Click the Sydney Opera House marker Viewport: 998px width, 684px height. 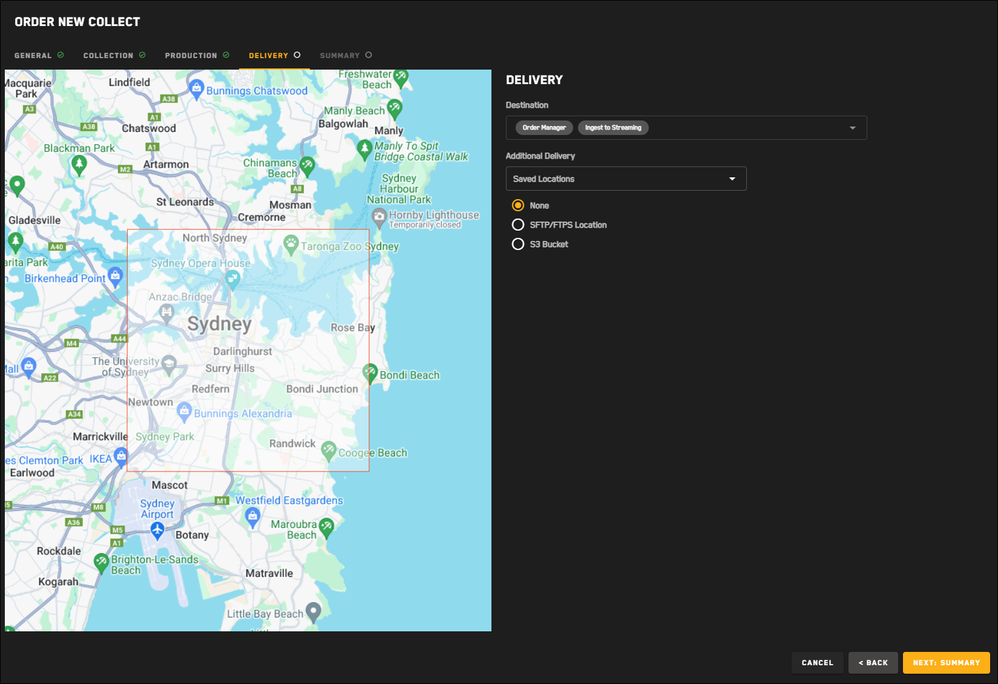tap(232, 278)
